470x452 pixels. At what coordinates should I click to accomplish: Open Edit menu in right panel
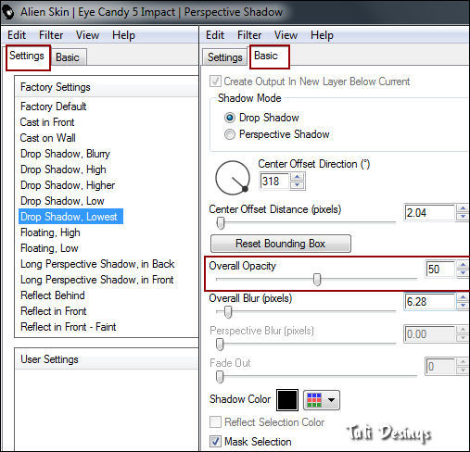[215, 35]
